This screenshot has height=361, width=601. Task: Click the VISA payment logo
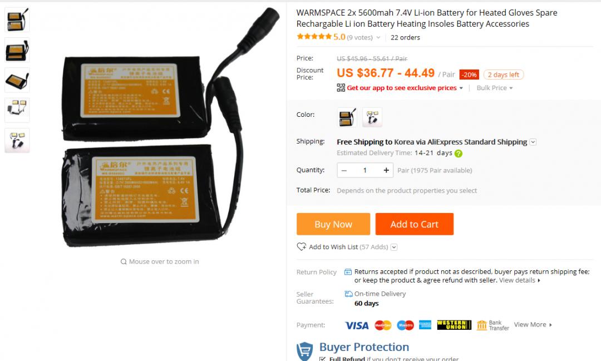(357, 325)
